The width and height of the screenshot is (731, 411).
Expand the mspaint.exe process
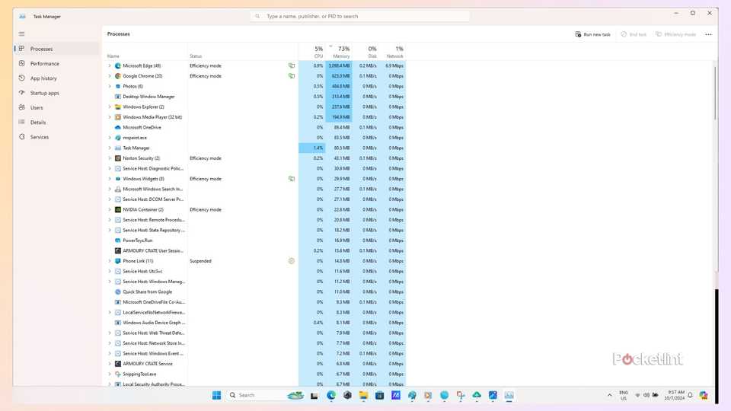pyautogui.click(x=110, y=138)
